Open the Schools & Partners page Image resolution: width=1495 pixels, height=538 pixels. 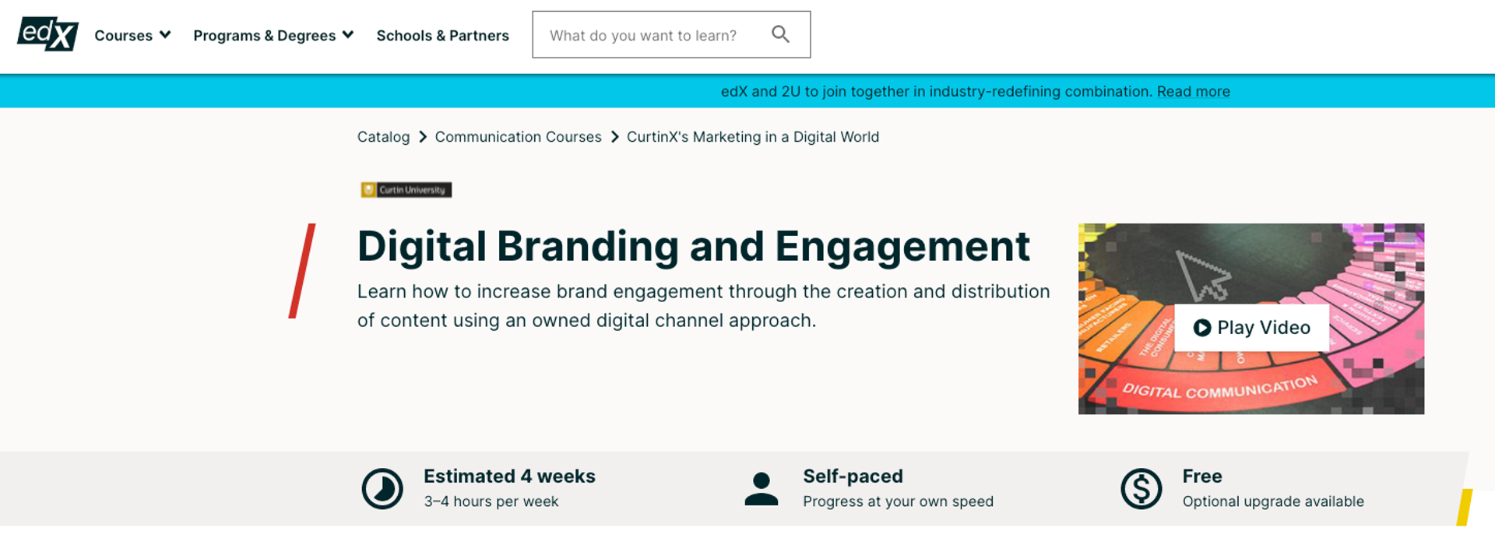pos(442,35)
